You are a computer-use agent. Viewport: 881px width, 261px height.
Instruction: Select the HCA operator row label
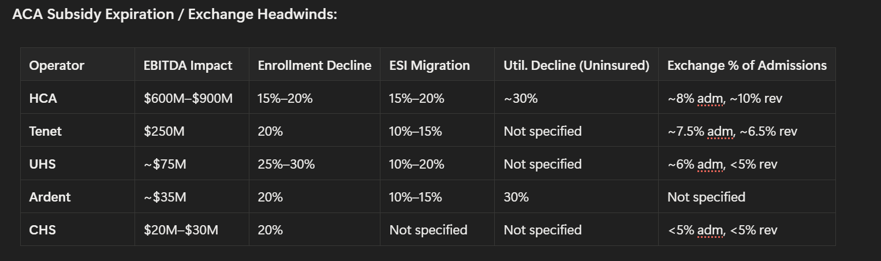coord(43,98)
